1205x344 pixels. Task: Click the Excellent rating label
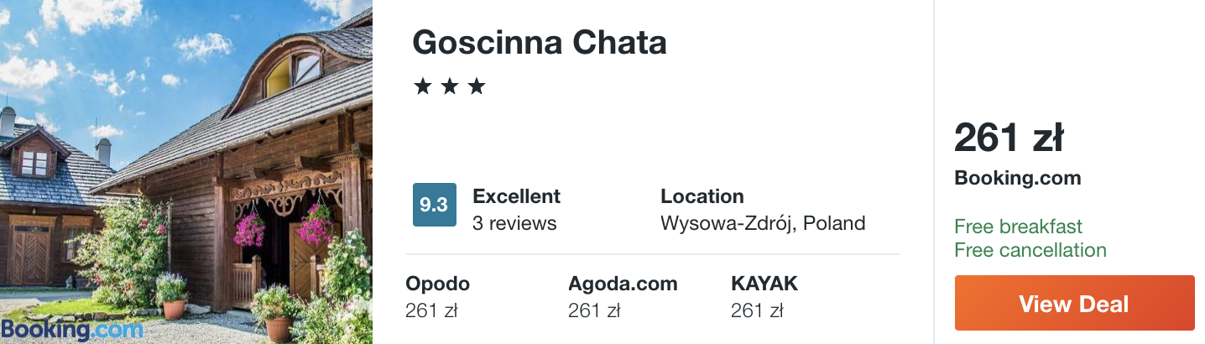(516, 196)
